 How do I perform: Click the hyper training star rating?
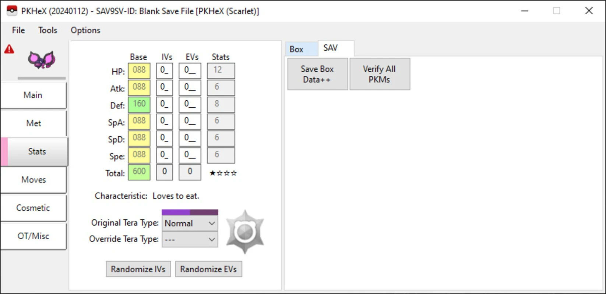click(223, 173)
